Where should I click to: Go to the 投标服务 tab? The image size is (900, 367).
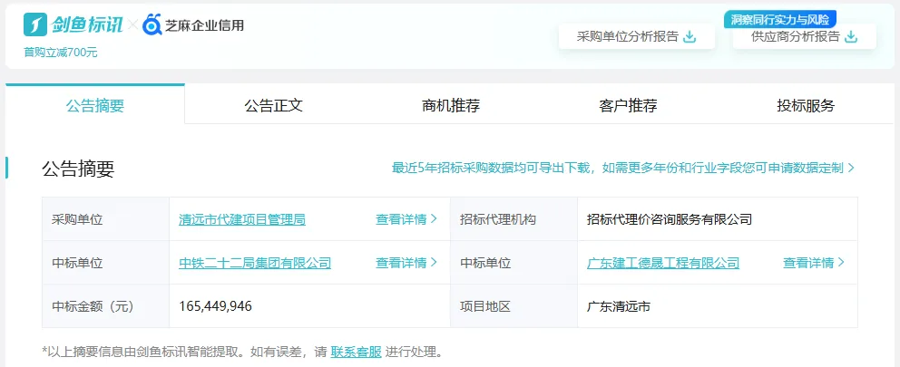(x=806, y=105)
